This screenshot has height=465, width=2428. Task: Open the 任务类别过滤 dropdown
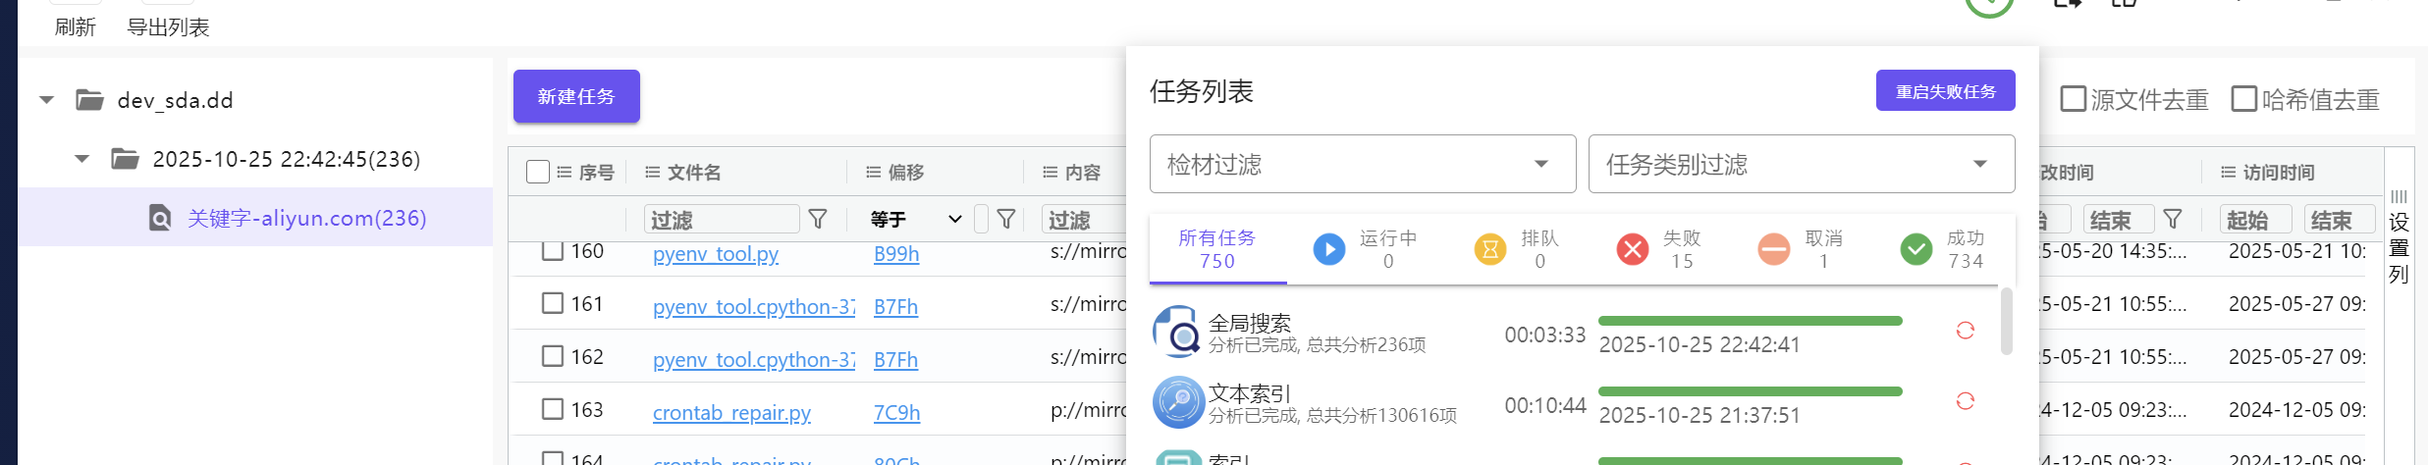pos(1802,164)
